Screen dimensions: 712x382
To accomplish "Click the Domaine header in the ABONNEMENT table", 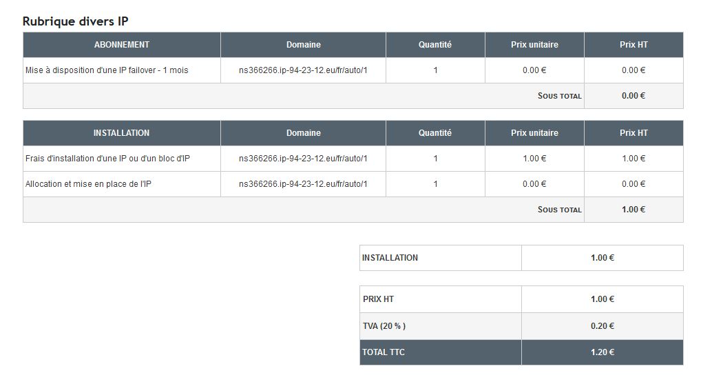I will [x=303, y=45].
